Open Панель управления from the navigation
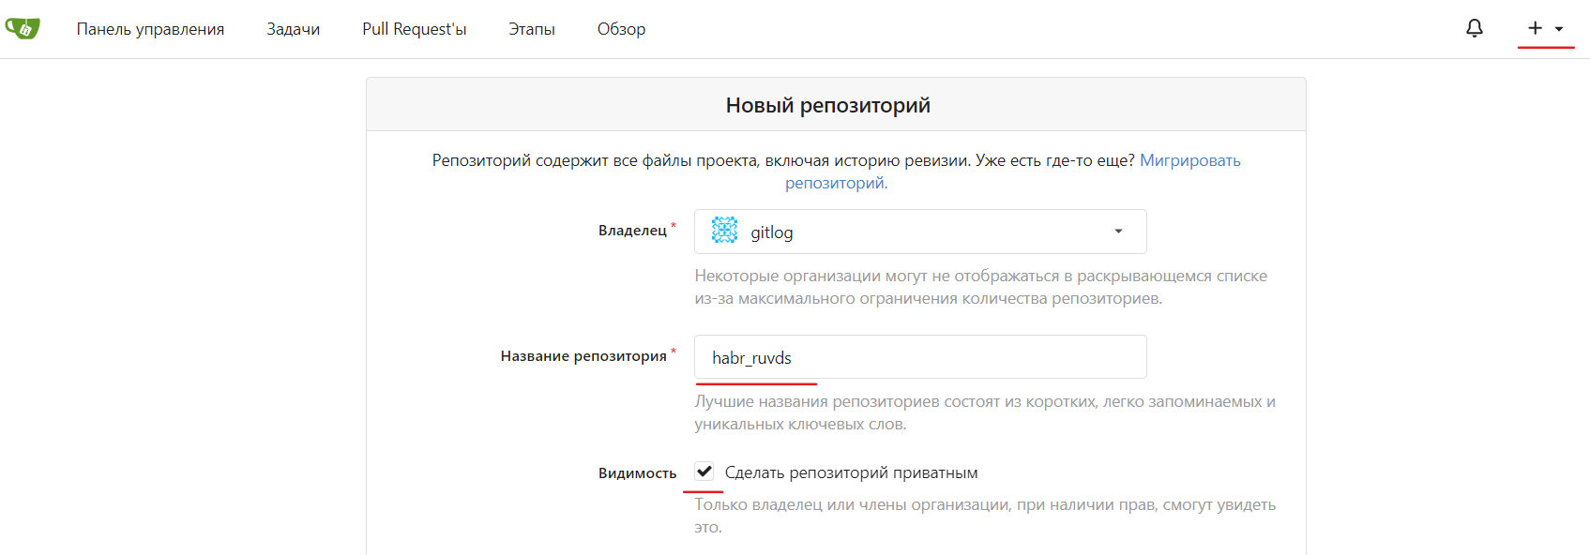Viewport: 1590px width, 555px height. pos(151,28)
